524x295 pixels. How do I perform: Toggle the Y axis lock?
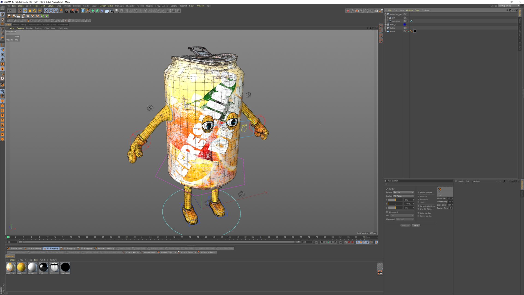tap(51, 11)
